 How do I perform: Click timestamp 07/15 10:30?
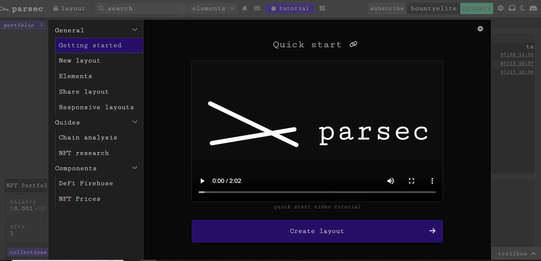tap(517, 72)
